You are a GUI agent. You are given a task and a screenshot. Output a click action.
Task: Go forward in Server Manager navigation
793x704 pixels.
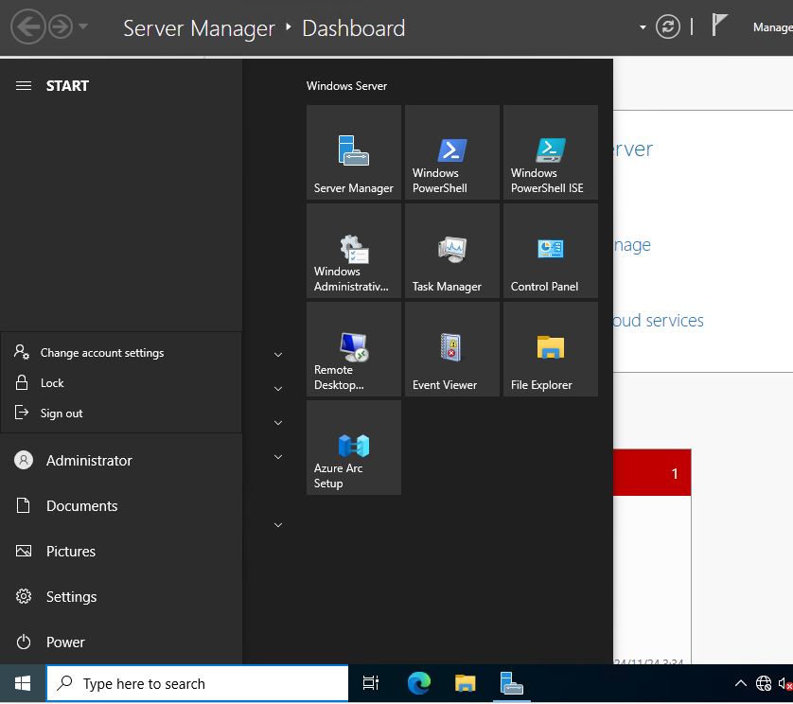pyautogui.click(x=61, y=26)
